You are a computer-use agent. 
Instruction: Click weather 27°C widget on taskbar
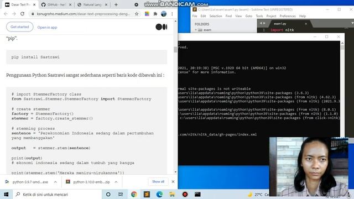tap(258, 195)
